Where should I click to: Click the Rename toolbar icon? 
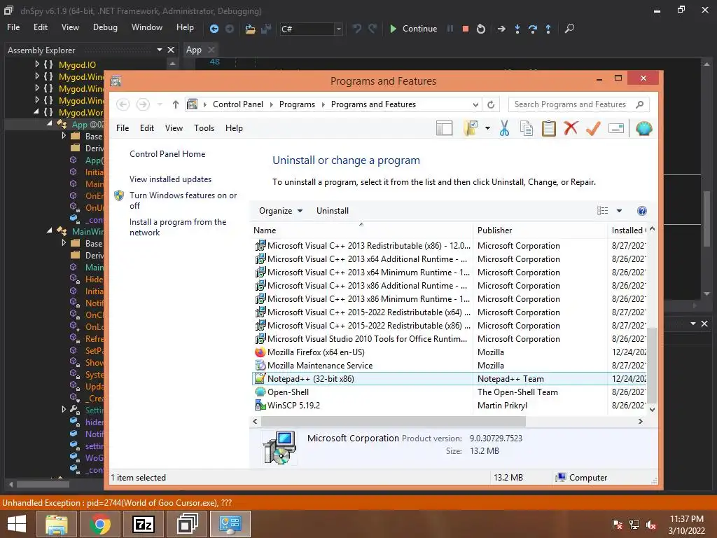point(616,129)
